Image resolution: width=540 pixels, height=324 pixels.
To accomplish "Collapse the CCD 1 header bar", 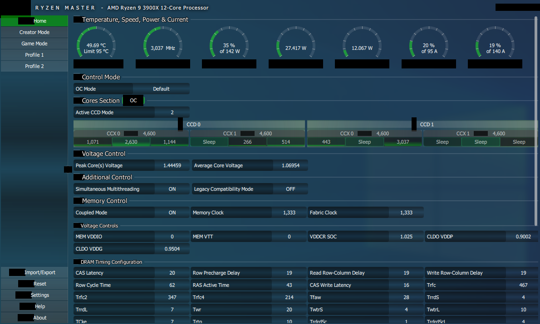I will coord(427,124).
